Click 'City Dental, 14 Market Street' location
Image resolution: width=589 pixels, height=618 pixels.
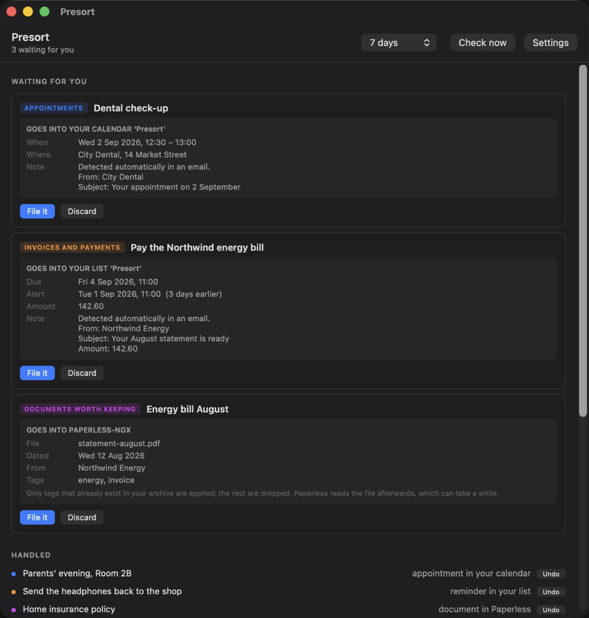pyautogui.click(x=132, y=155)
